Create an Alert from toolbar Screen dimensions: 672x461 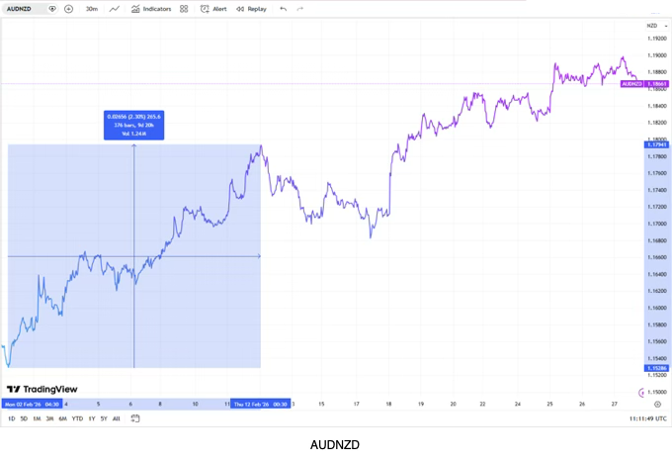click(x=213, y=9)
